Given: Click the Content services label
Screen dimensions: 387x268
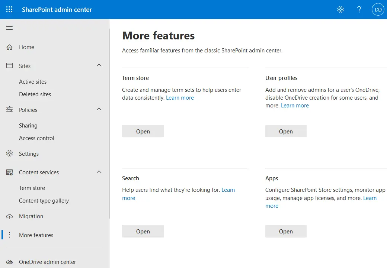Looking at the screenshot, I should pyautogui.click(x=39, y=172).
